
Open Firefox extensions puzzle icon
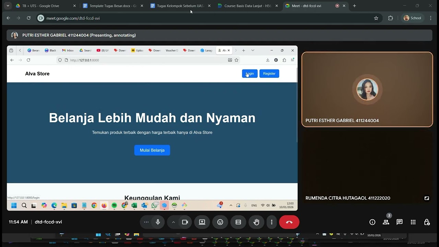coord(284,60)
